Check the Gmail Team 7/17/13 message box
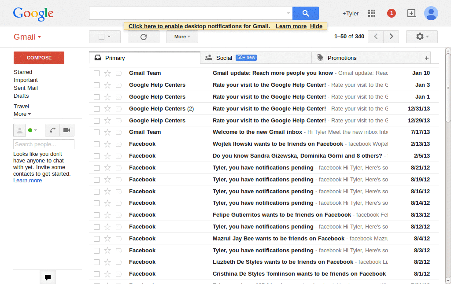This screenshot has width=451, height=284. [x=96, y=132]
